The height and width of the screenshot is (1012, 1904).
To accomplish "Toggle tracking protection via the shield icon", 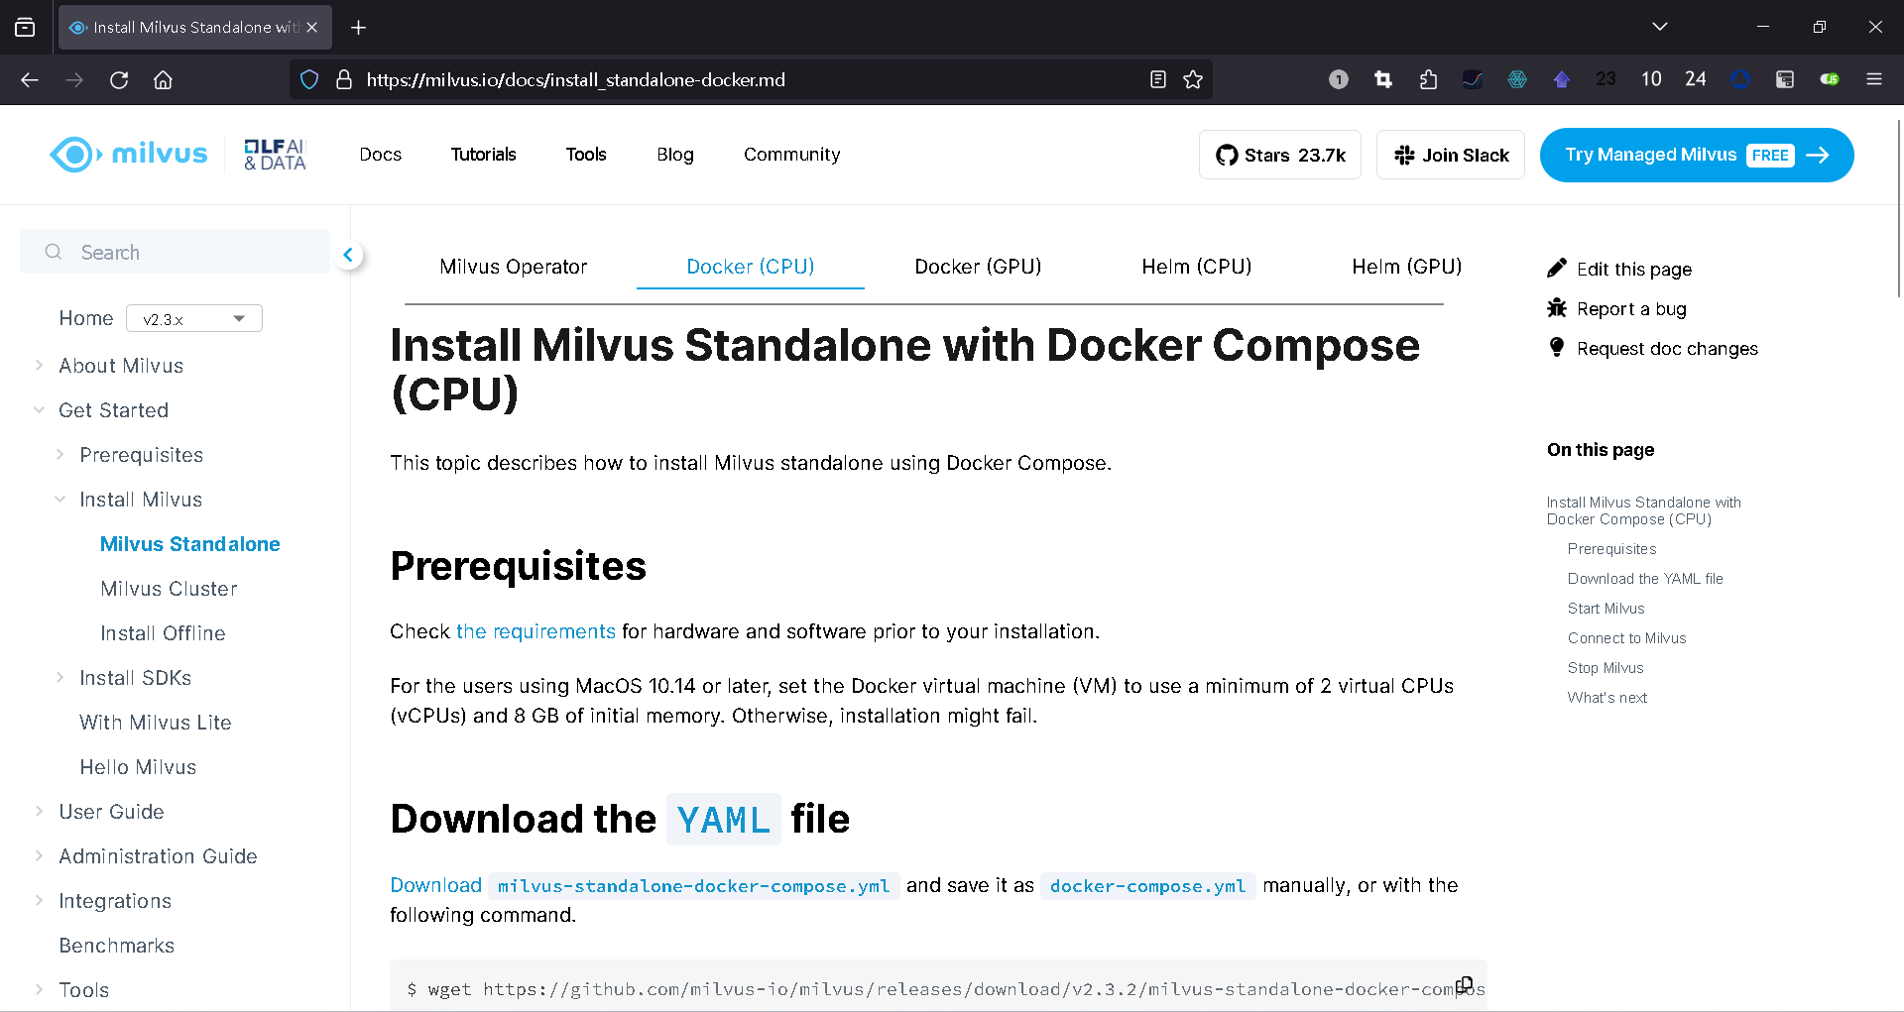I will 308,79.
